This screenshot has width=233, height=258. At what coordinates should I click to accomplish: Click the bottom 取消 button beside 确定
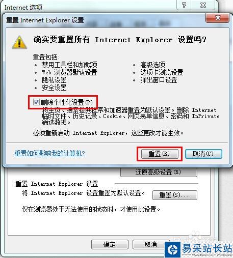pos(151,244)
